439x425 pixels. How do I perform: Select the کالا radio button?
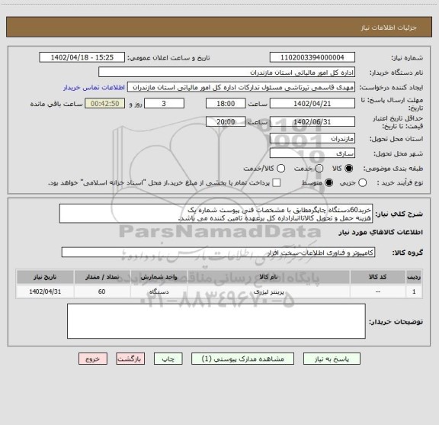(349, 169)
